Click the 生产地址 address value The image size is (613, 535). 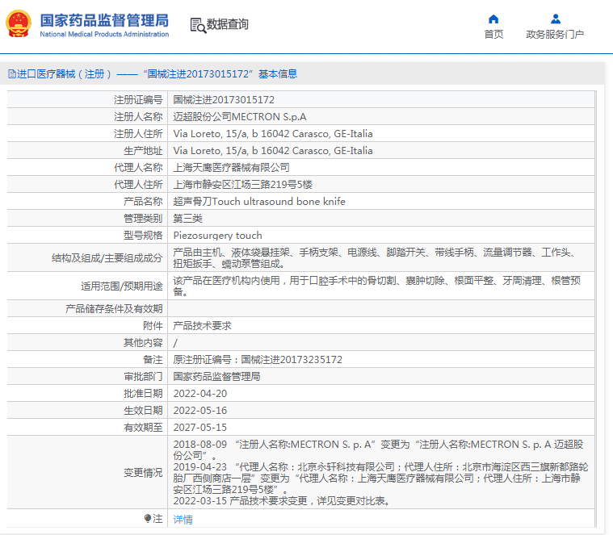tap(273, 151)
